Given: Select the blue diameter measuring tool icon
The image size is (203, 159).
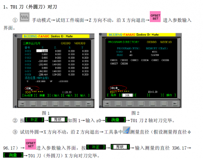Looking at the screenshot, I should (126, 130).
